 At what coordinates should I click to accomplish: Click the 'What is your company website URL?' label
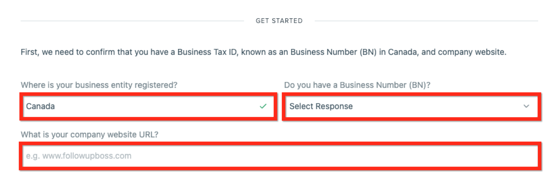pos(89,134)
